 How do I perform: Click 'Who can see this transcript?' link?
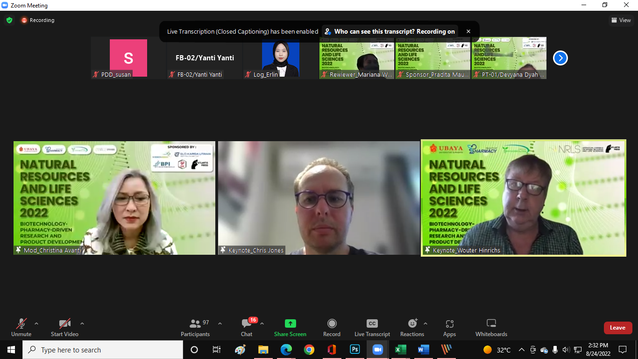pos(390,31)
